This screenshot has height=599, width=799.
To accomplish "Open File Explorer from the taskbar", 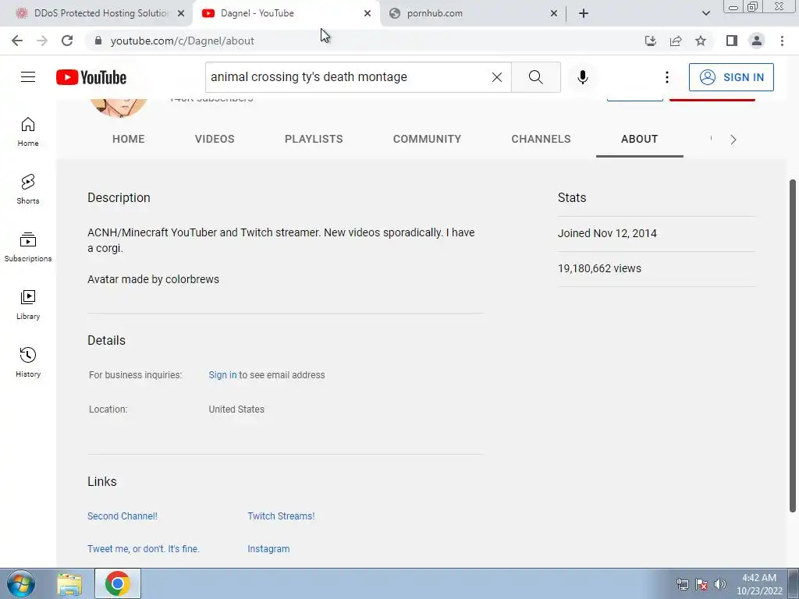I will pyautogui.click(x=69, y=583).
